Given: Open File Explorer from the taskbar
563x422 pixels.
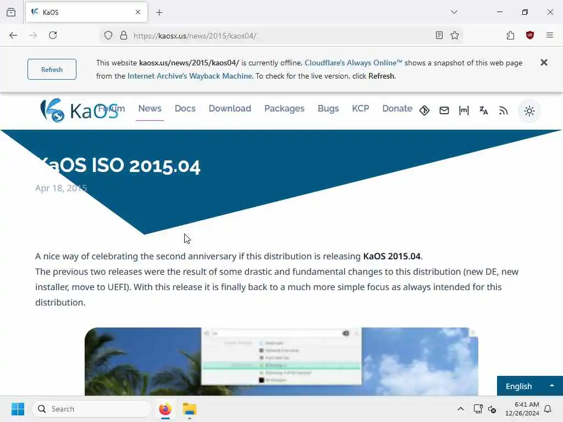Looking at the screenshot, I should point(190,409).
